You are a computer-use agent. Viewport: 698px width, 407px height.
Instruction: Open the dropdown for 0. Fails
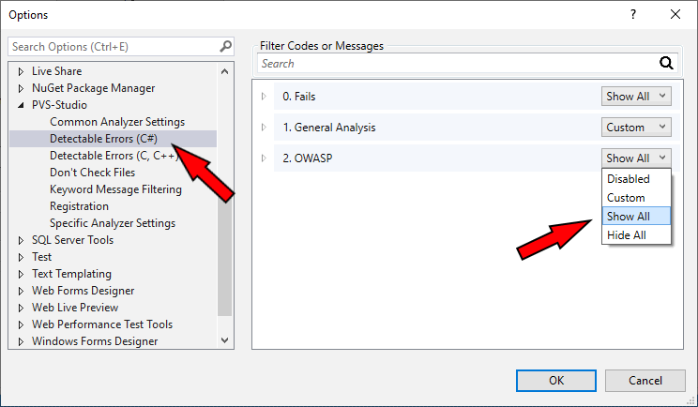click(636, 96)
